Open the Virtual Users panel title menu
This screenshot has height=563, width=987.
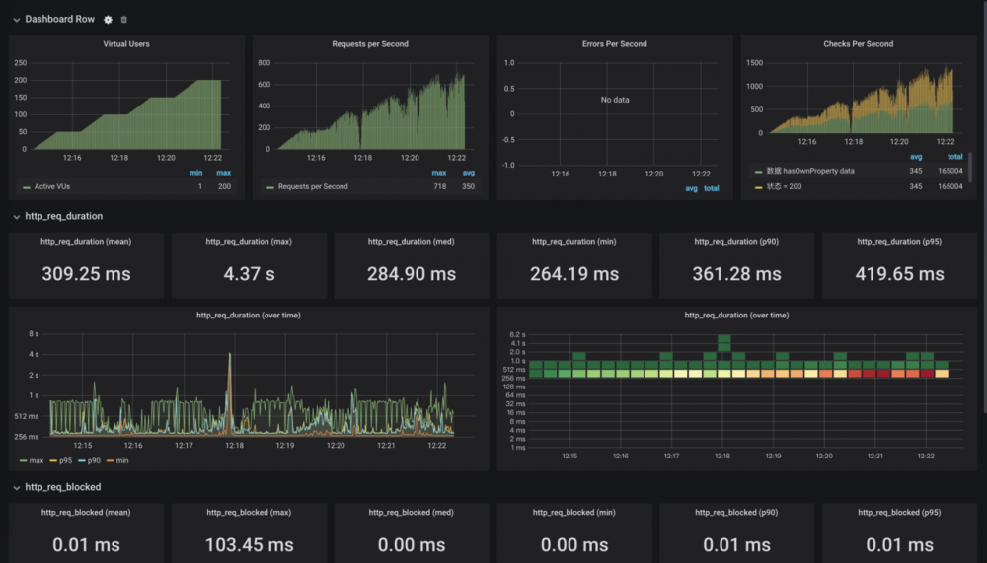126,44
